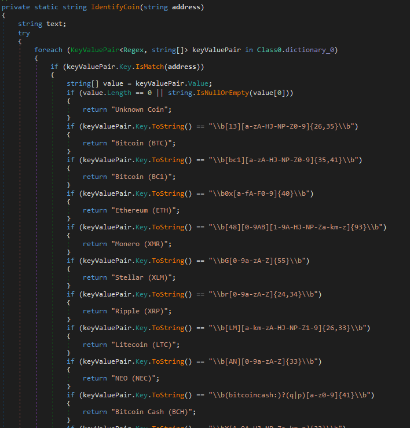Click the Bitcoin [13] regex string
410x428 pixels.
click(281, 126)
